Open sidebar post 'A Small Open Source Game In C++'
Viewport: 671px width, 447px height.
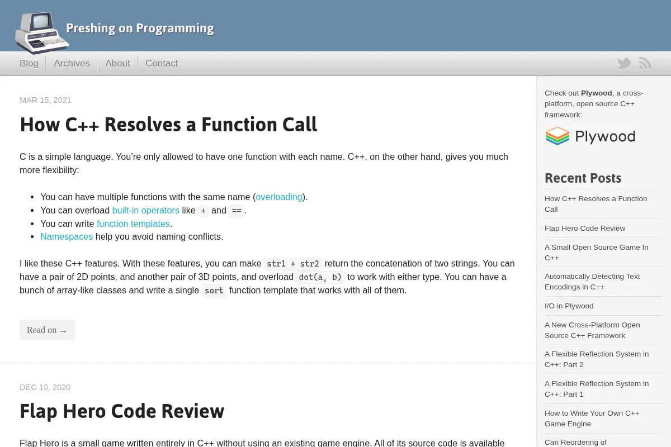pos(597,253)
